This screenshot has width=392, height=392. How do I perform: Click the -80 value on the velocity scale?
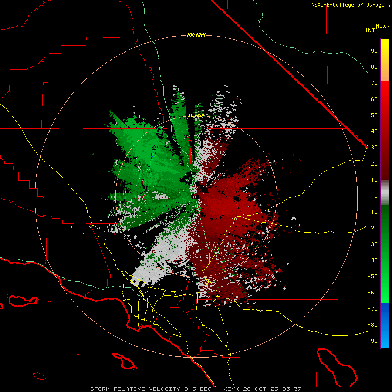click(372, 325)
